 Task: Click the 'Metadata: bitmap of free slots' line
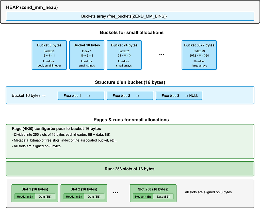64,140
